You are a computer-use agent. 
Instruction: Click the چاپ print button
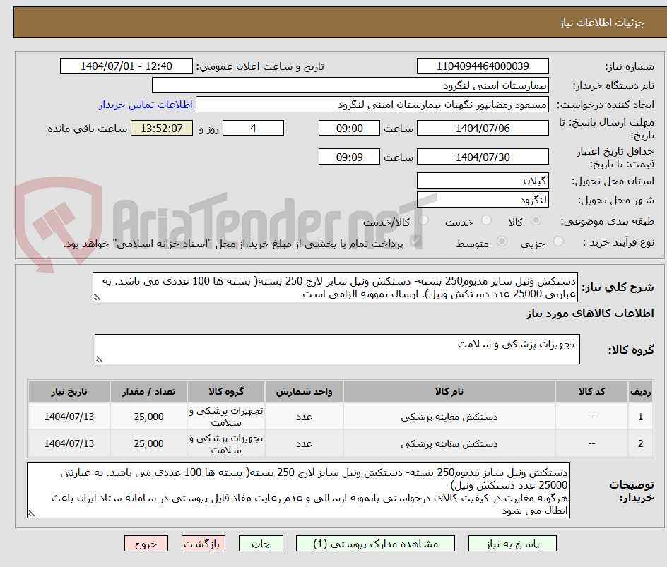(x=261, y=543)
